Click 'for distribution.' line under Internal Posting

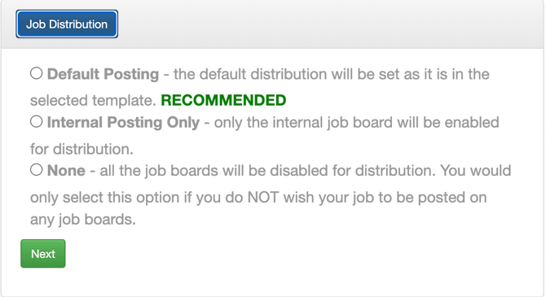[81, 149]
